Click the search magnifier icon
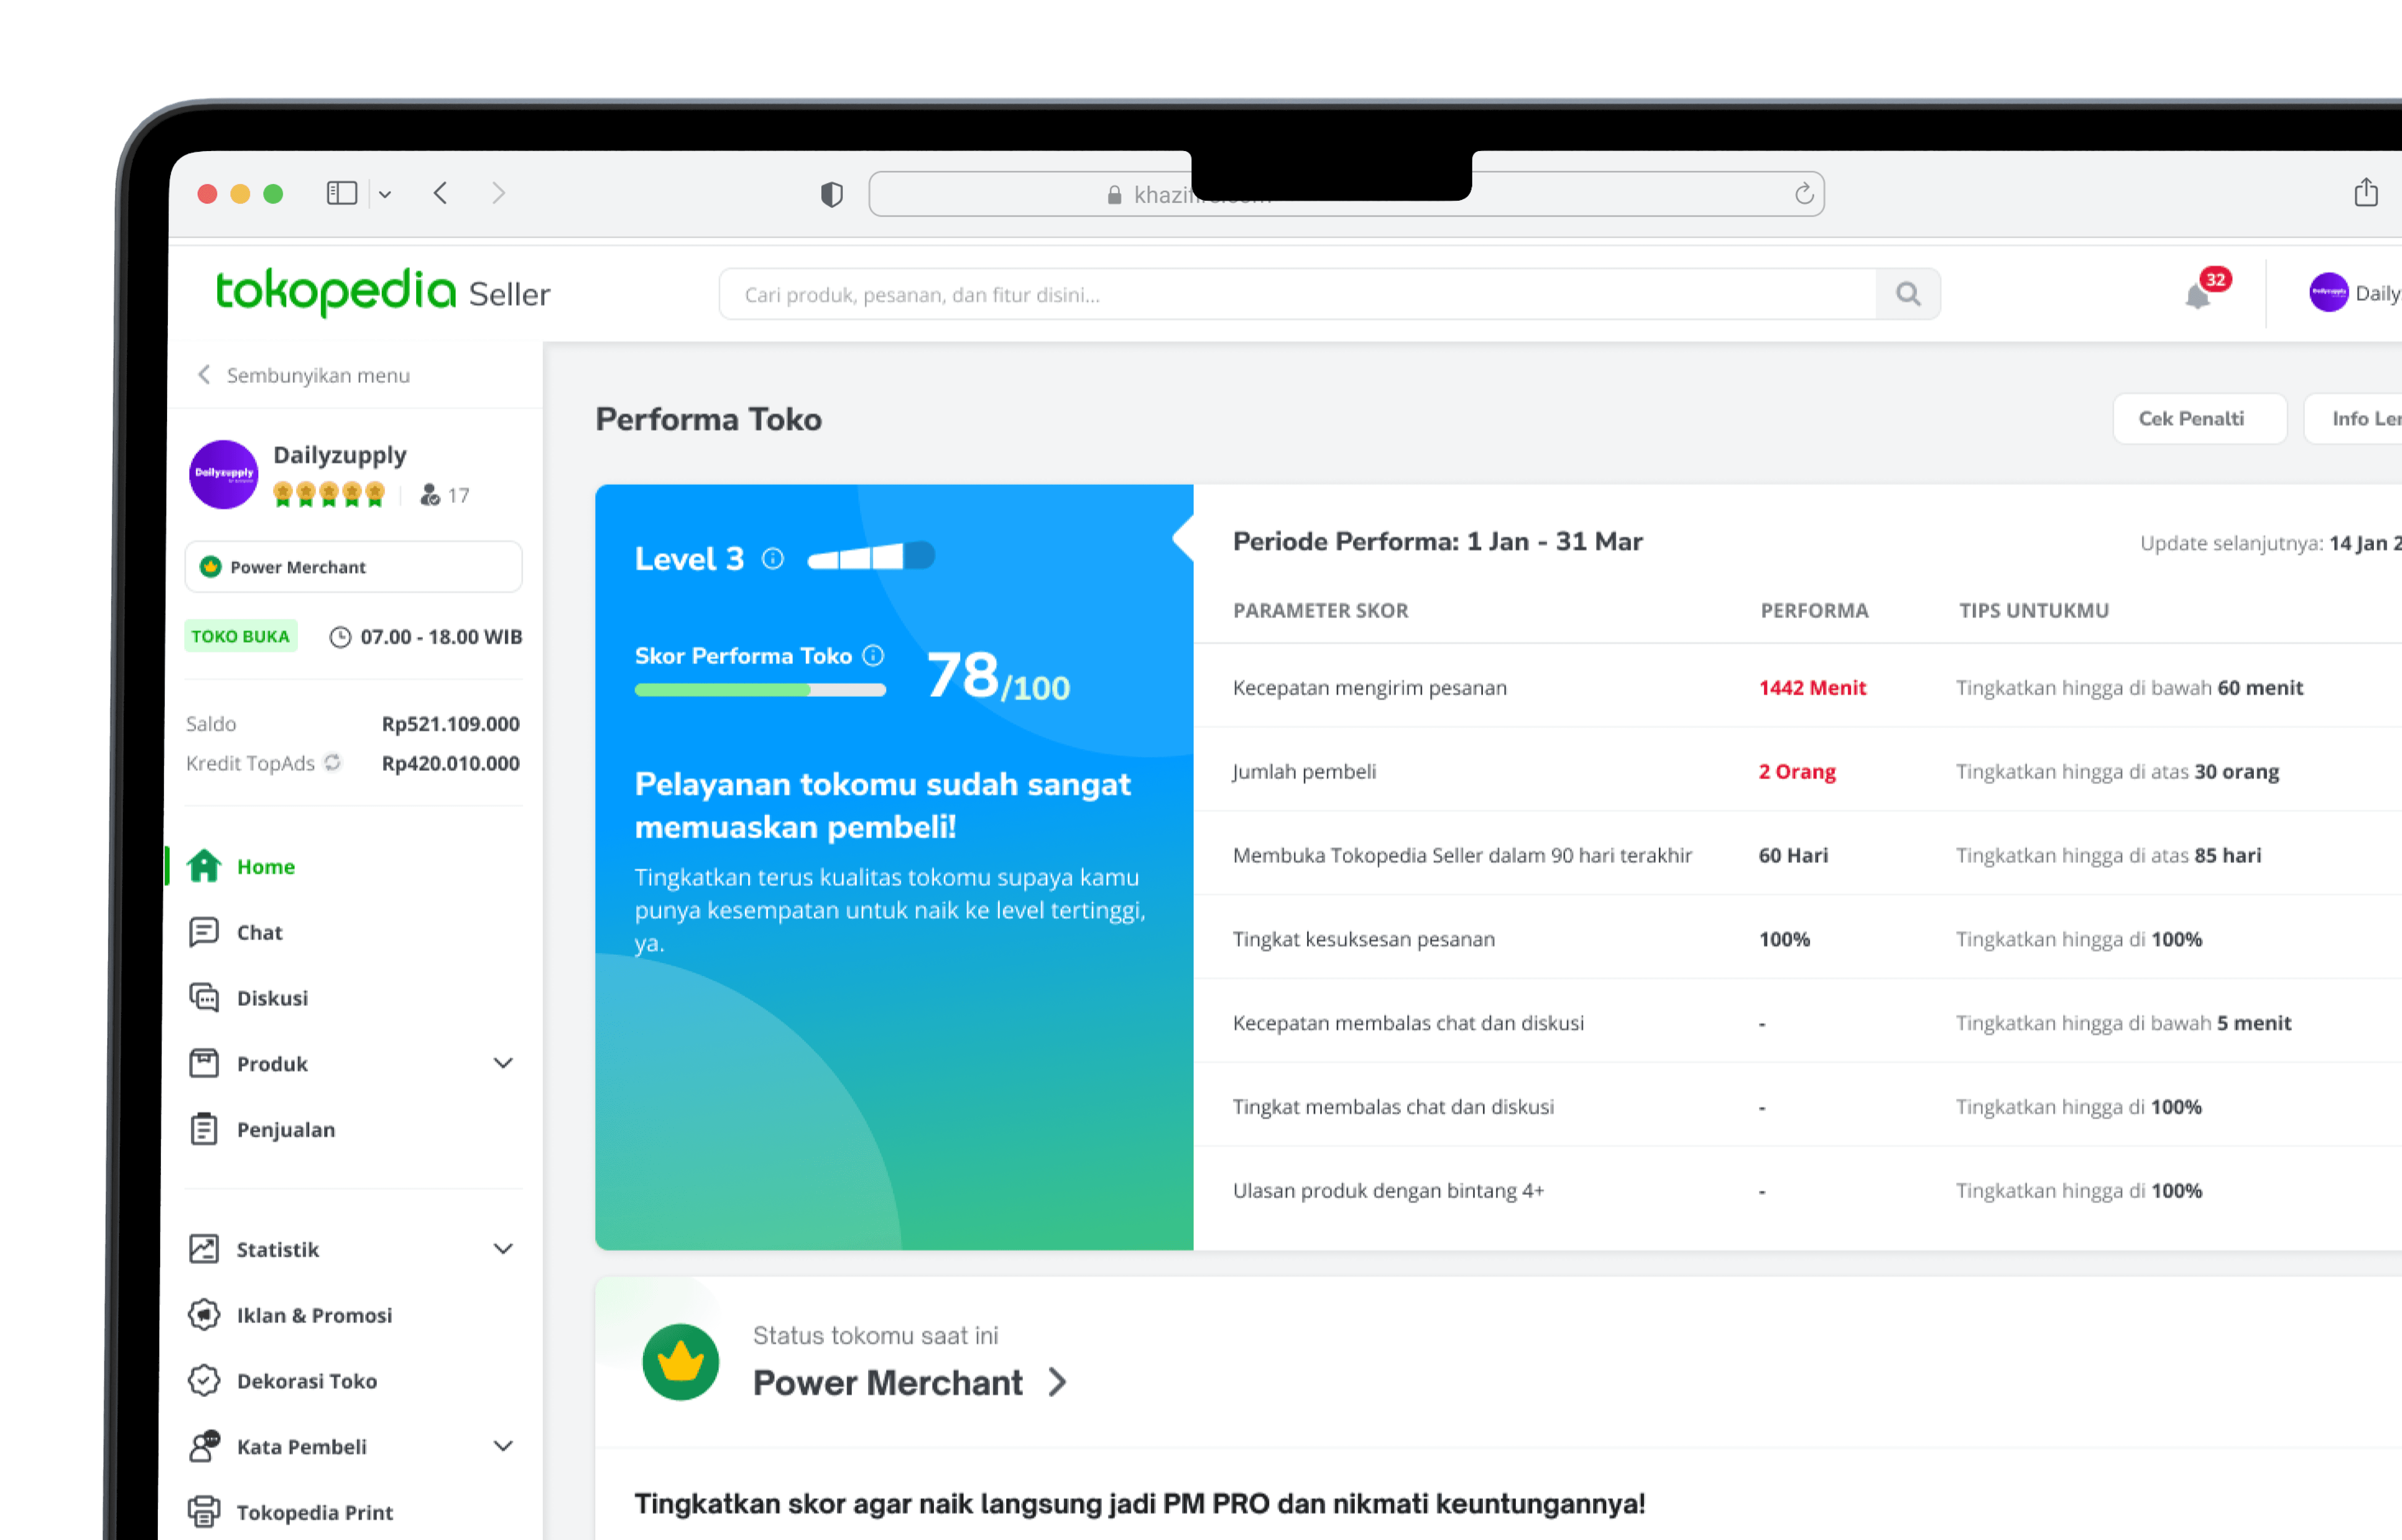The height and width of the screenshot is (1540, 2402). pos(1908,294)
